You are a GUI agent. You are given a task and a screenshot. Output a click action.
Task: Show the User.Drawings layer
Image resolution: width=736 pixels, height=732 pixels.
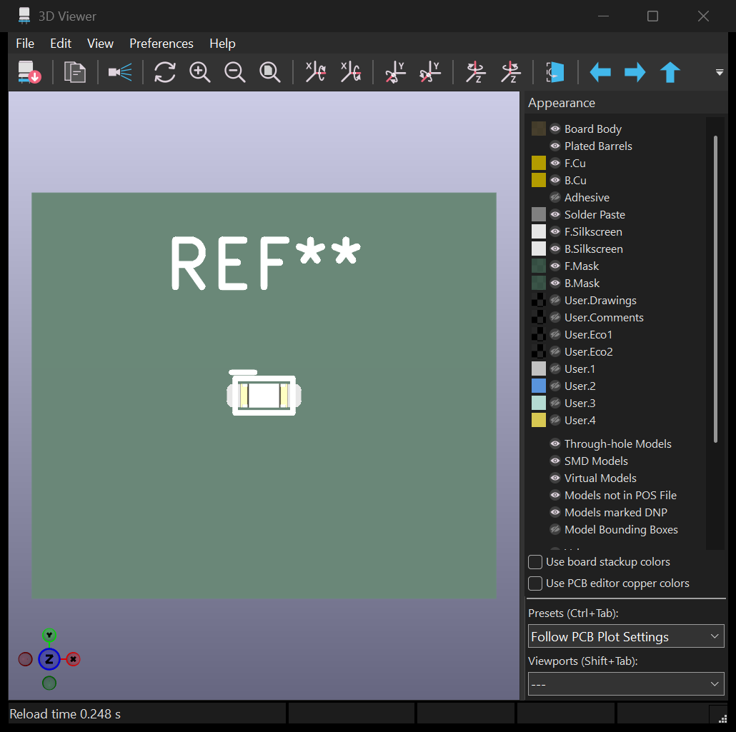555,300
